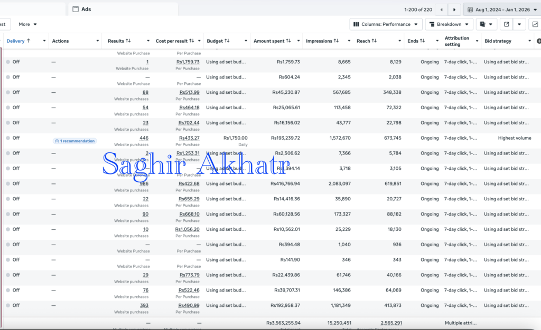Screen dimensions: 541x330
Task: Sort the Reach column
Action: 374,41
